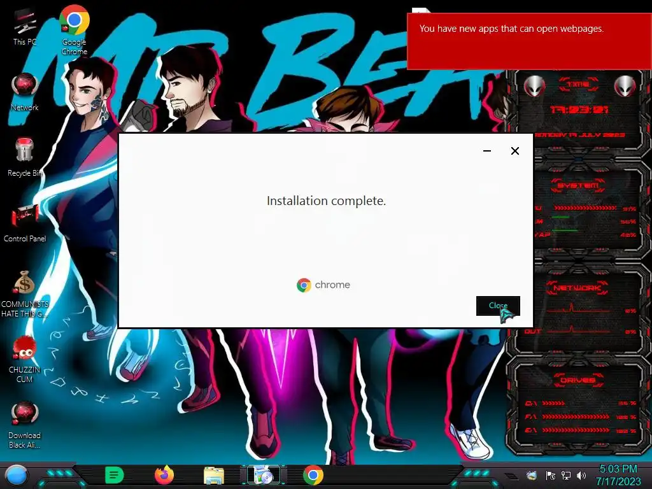652x489 pixels.
Task: Launch Firefox from the taskbar
Action: (x=164, y=475)
